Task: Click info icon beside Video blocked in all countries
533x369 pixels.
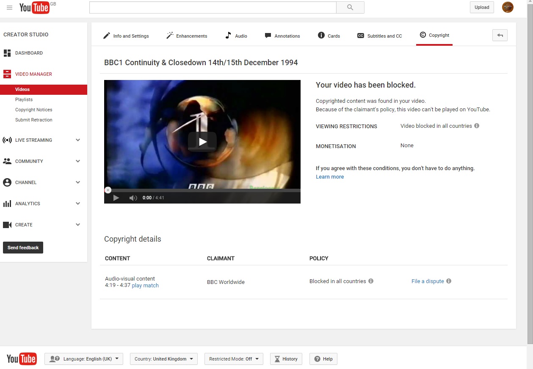Action: pos(477,126)
